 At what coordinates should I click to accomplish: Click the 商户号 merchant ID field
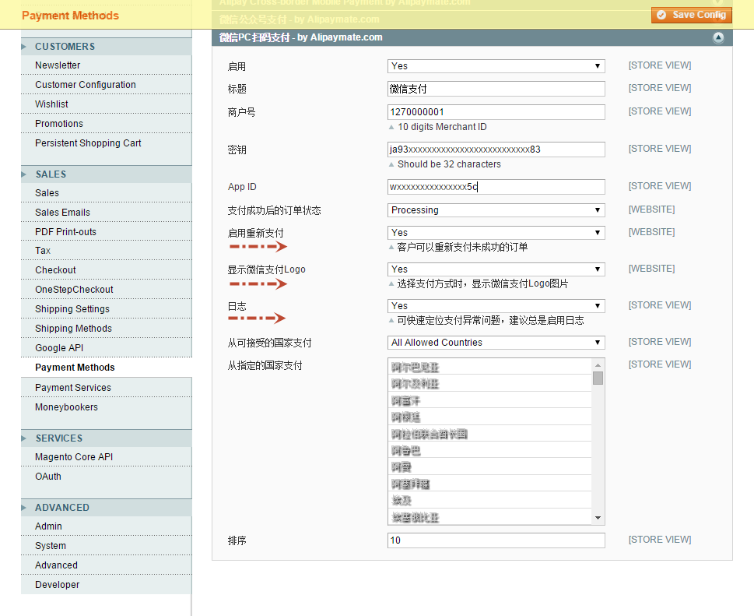[x=496, y=111]
